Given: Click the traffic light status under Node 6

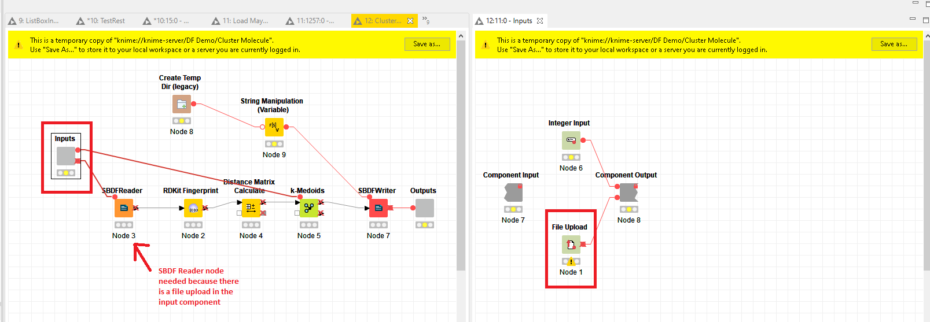Looking at the screenshot, I should [x=571, y=157].
